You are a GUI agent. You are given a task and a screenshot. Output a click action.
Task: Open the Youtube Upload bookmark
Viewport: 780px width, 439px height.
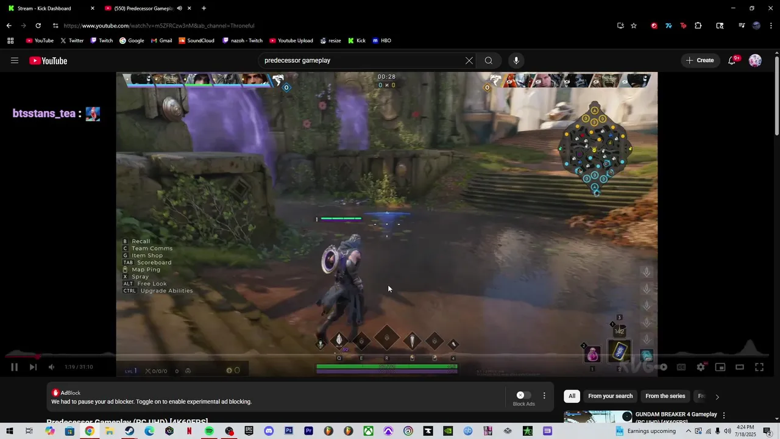coord(291,41)
